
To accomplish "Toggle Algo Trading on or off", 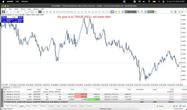I will coord(130,12).
